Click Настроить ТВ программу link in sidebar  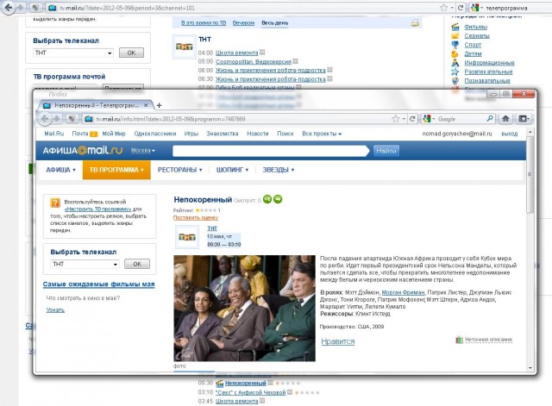point(97,209)
